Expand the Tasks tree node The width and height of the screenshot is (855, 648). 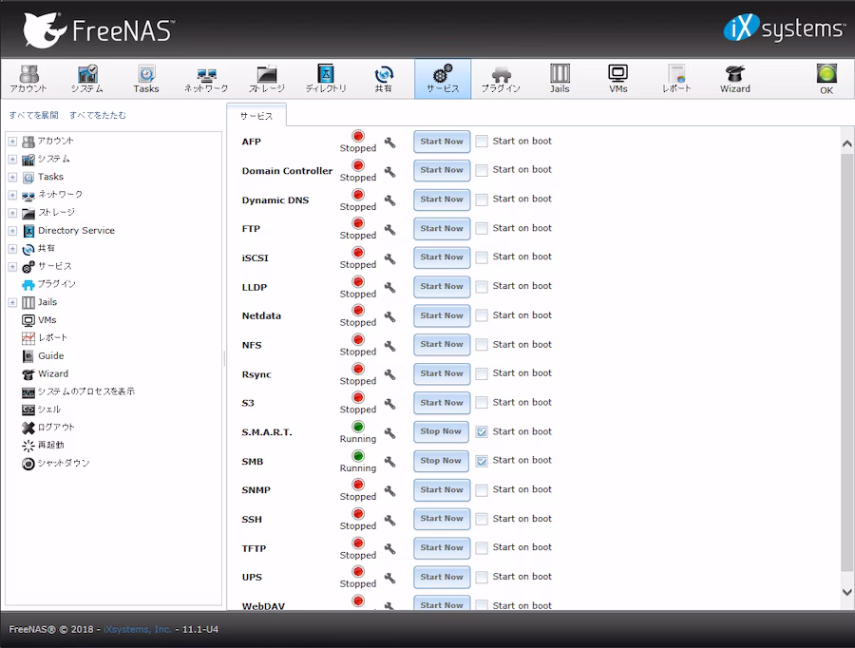[x=12, y=178]
